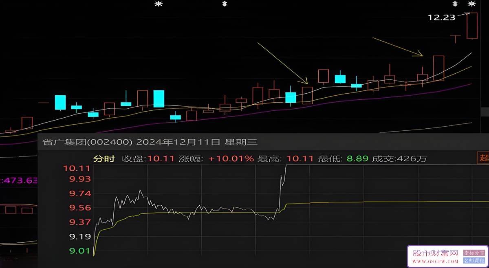Click the date 2024年12月11日 星期三
This screenshot has height=268, width=489.
(x=197, y=142)
